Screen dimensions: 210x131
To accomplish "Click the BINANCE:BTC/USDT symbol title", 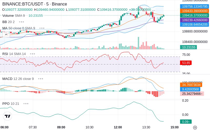I will pos(35,4).
